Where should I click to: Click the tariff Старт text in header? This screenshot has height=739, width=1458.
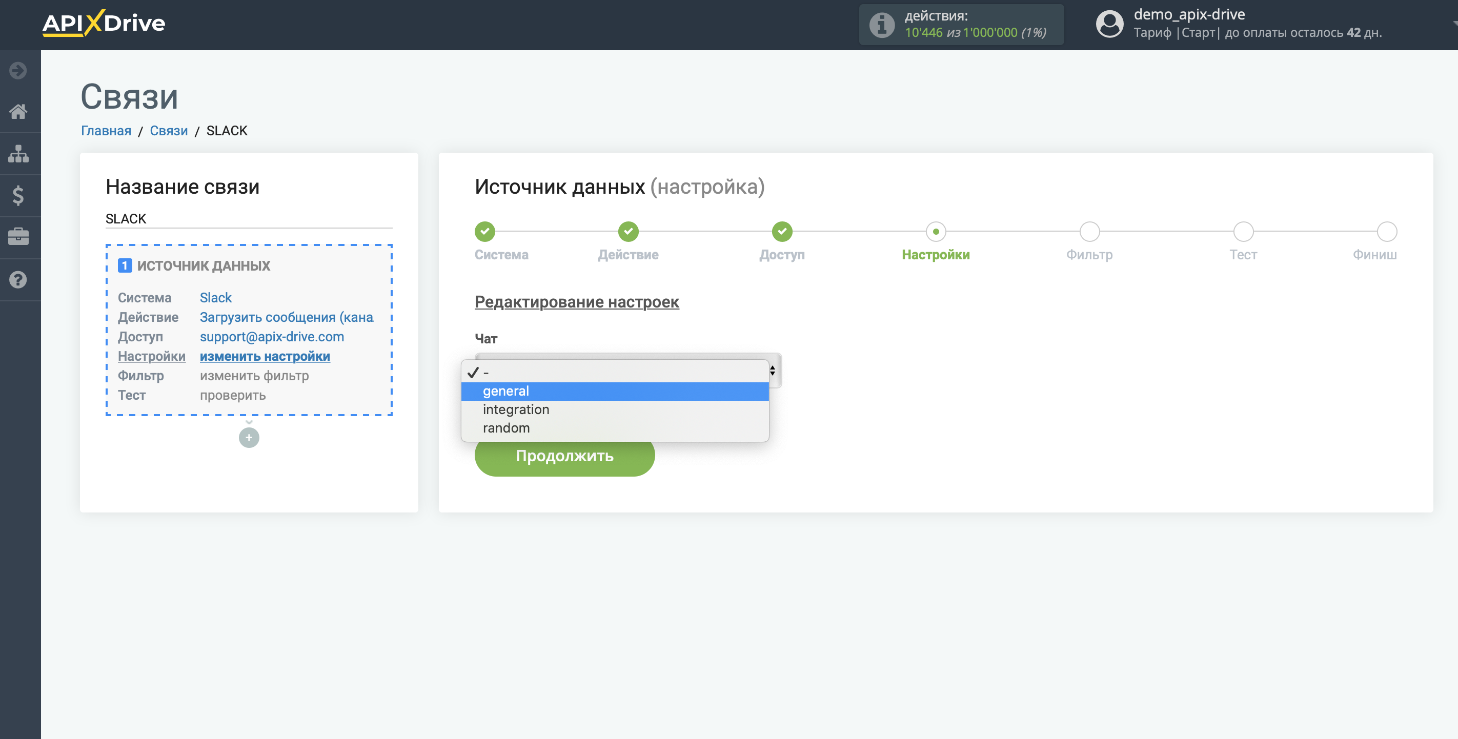pos(1198,33)
